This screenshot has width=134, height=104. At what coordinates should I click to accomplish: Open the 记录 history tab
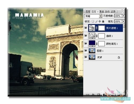(x=113, y=11)
